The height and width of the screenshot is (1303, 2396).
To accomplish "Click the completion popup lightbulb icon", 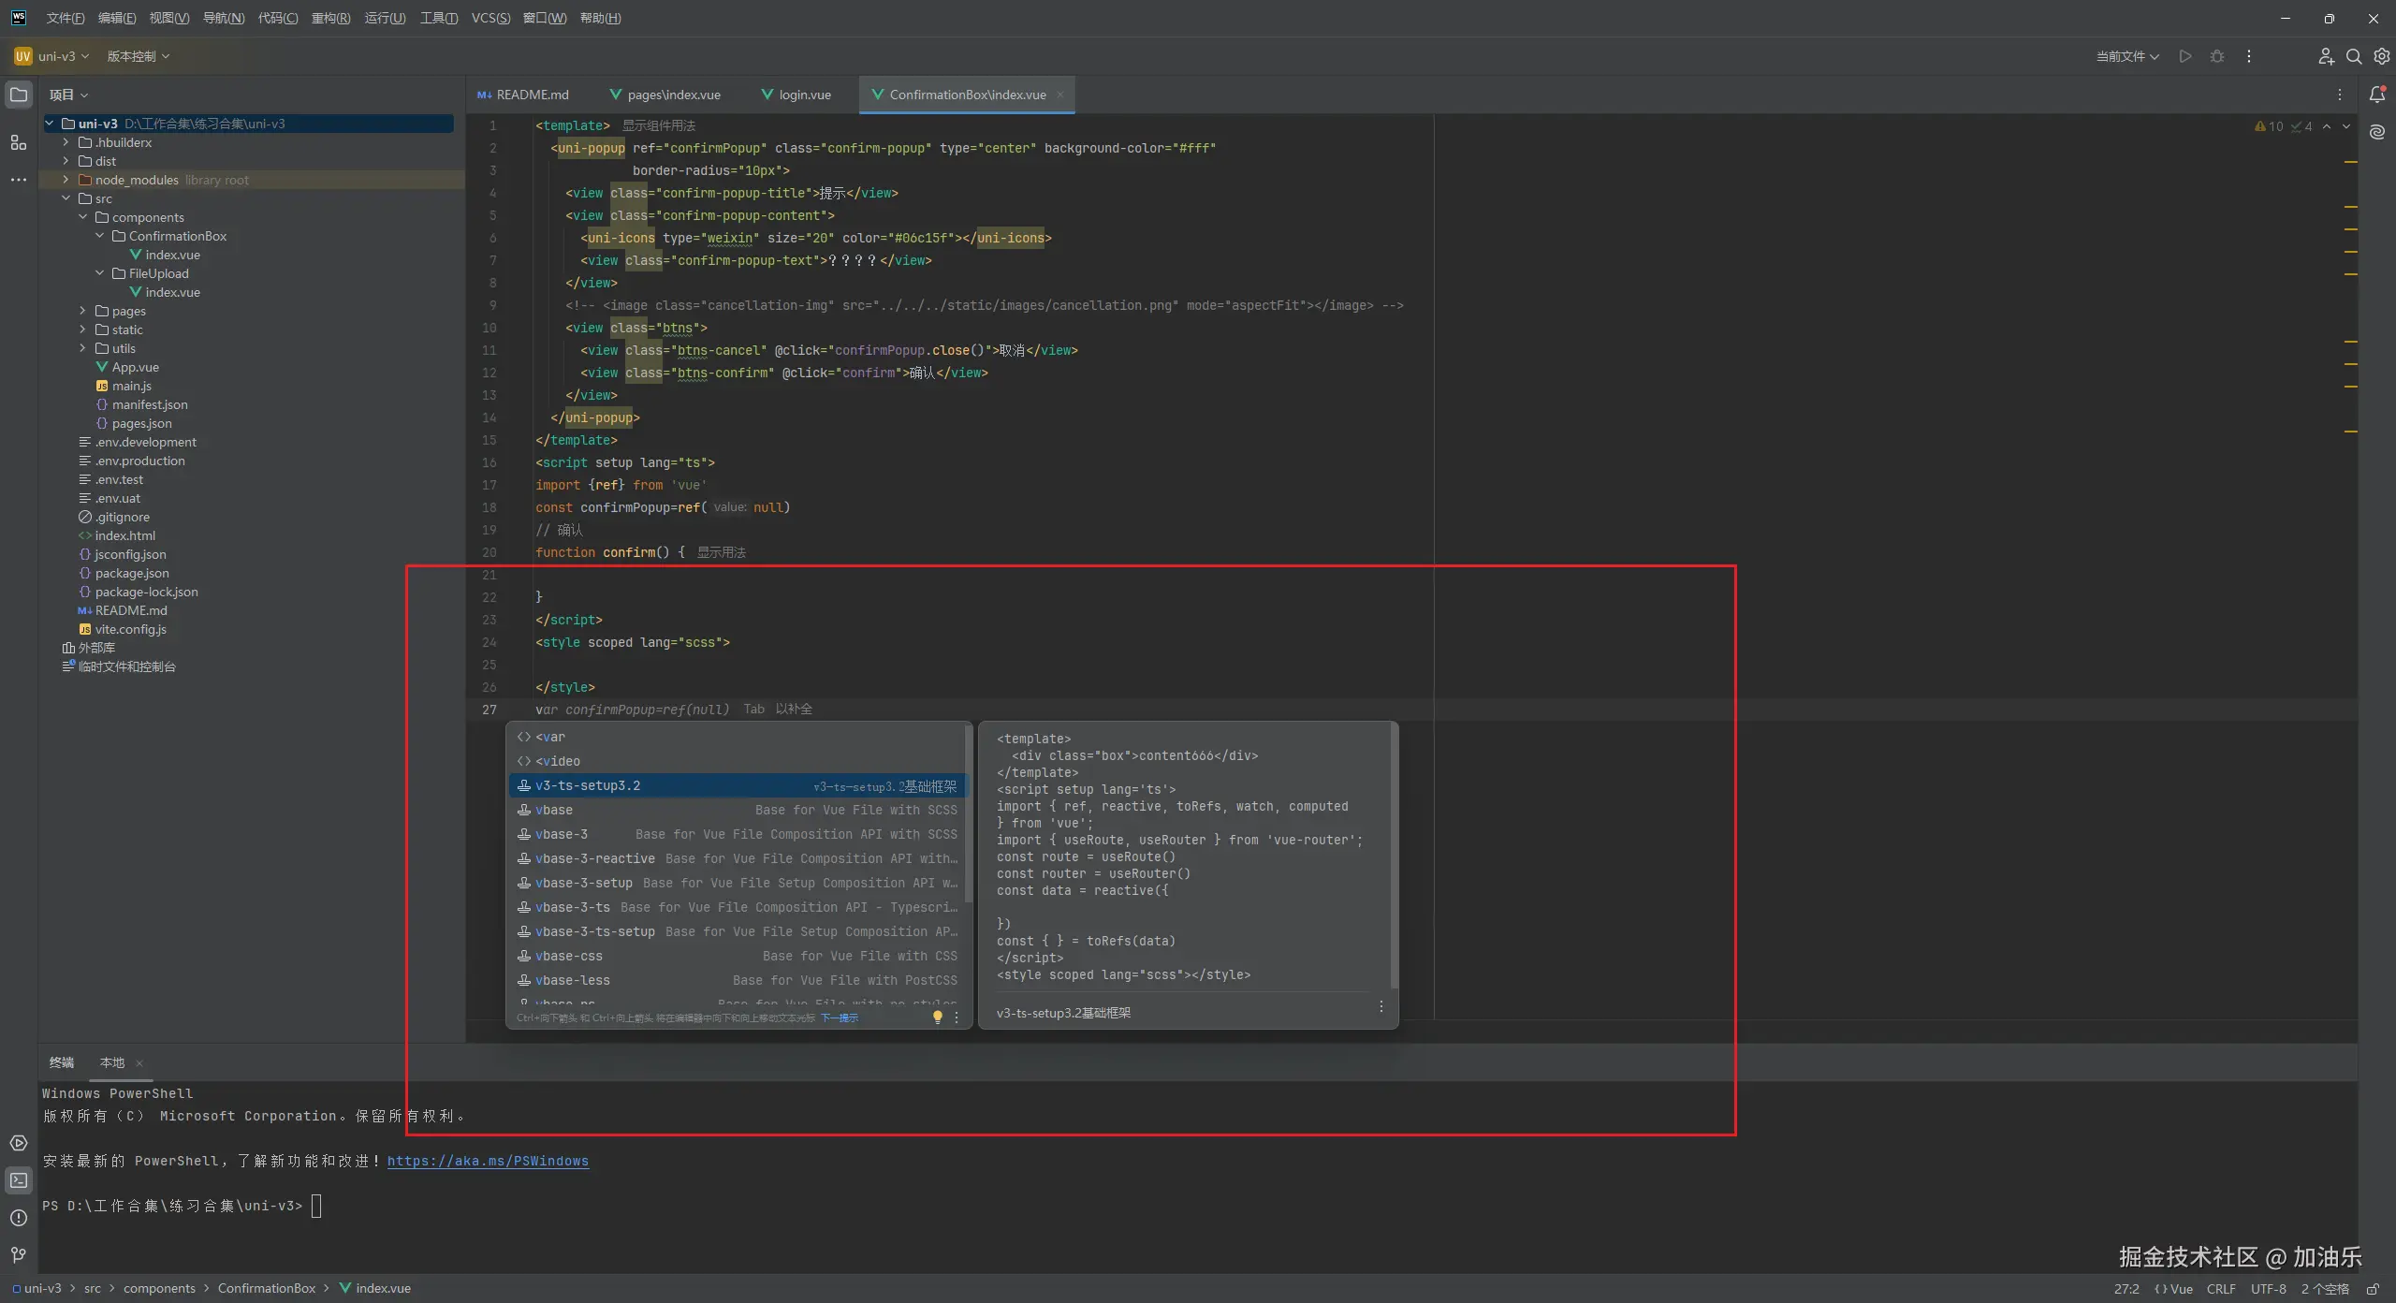I will click(937, 1017).
